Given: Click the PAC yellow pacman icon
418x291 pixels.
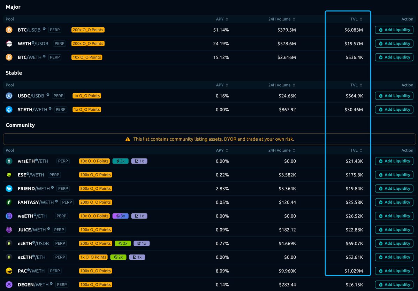Looking at the screenshot, I should (9, 271).
